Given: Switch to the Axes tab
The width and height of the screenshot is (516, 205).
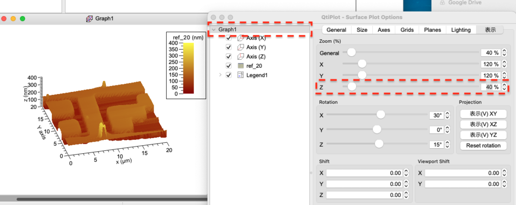Looking at the screenshot, I should click(383, 30).
